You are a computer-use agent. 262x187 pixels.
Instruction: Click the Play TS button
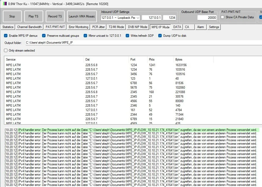33,16
